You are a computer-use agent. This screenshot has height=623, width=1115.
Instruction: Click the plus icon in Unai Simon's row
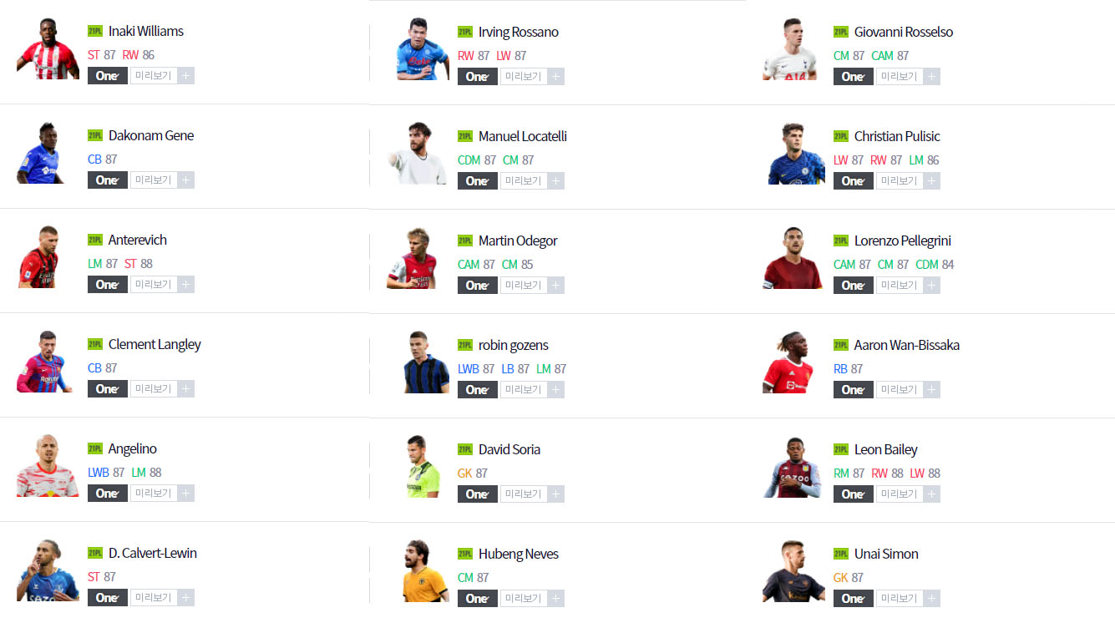[932, 598]
